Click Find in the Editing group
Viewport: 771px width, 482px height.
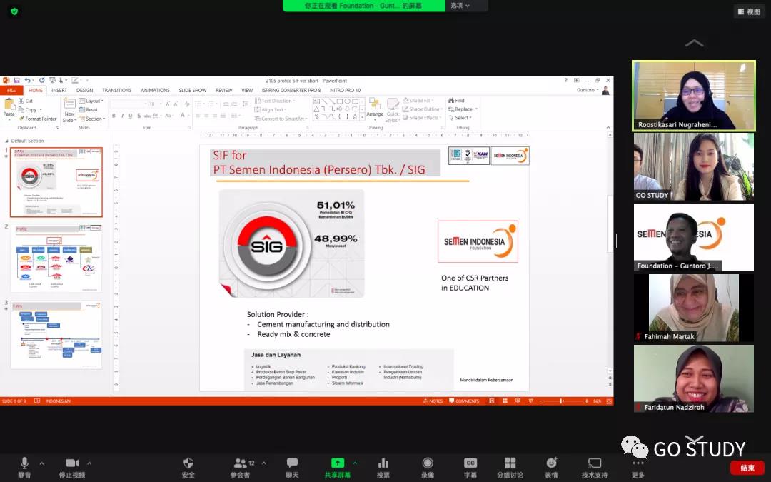[x=456, y=101]
